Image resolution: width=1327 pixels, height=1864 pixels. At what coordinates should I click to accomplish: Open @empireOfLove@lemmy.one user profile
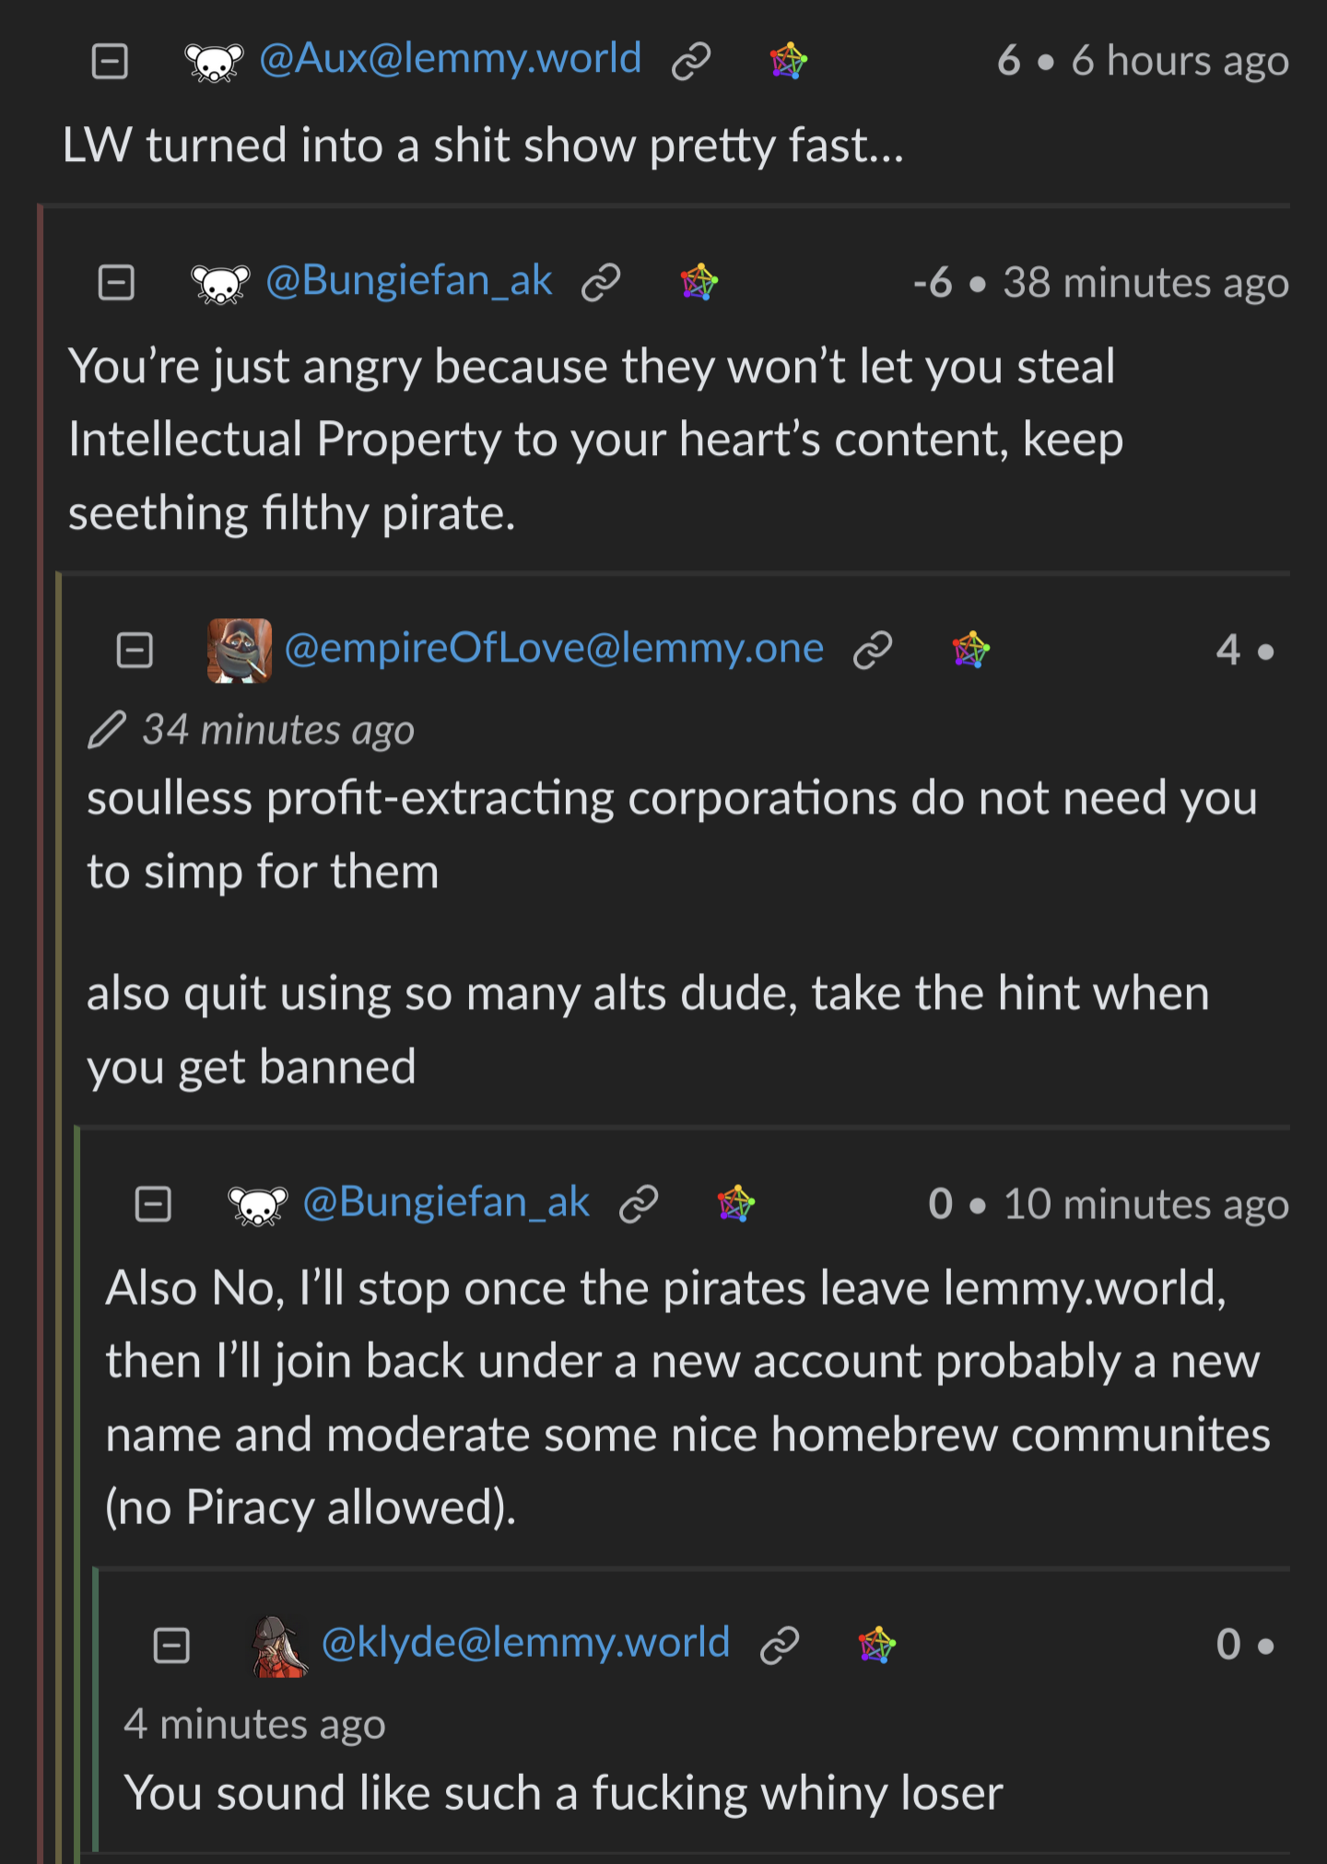pos(554,649)
